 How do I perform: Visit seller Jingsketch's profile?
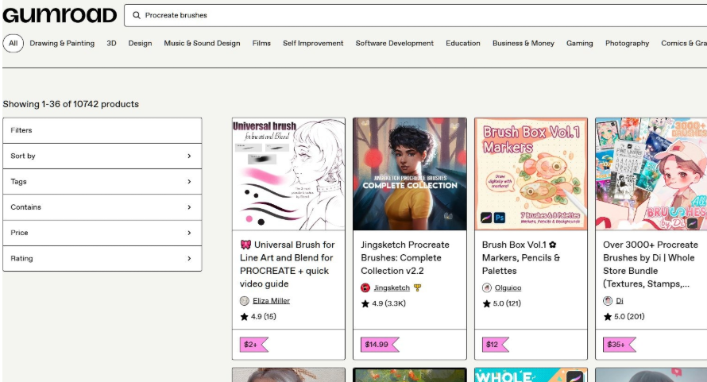click(x=392, y=287)
